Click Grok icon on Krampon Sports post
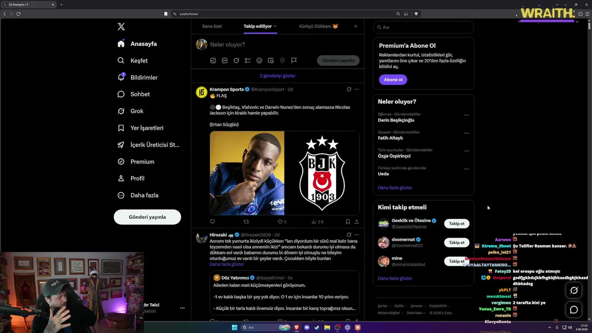 [349, 89]
